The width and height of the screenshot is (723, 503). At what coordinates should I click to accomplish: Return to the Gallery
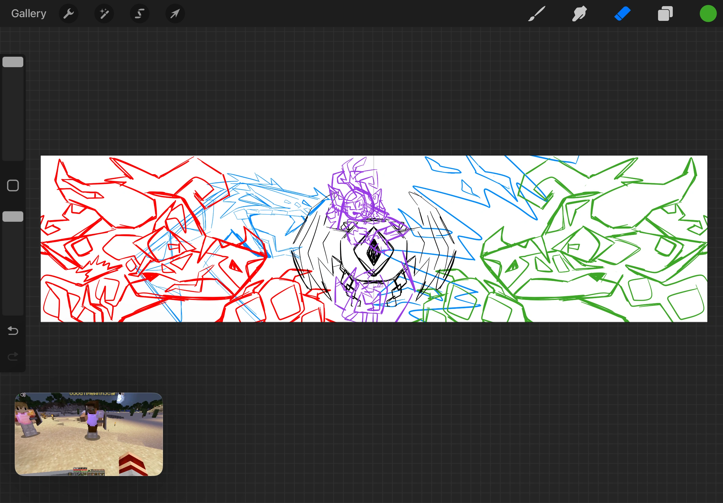tap(28, 13)
